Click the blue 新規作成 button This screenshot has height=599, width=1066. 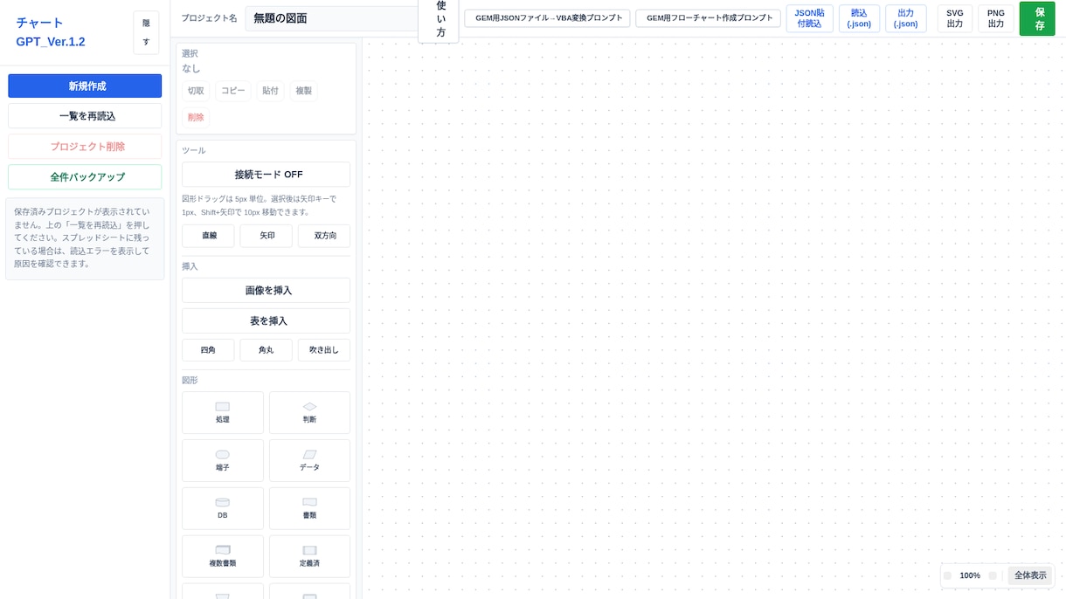85,86
